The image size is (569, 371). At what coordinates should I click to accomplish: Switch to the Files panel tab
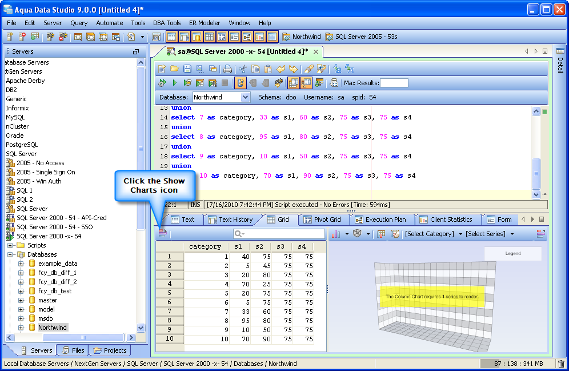coord(73,350)
